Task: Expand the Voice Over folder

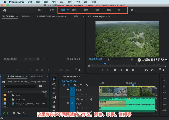Action: pyautogui.click(x=9, y=99)
